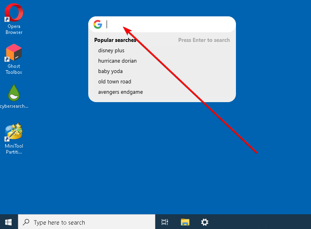Click the Google logo in the search widget
The height and width of the screenshot is (229, 311).
point(98,24)
